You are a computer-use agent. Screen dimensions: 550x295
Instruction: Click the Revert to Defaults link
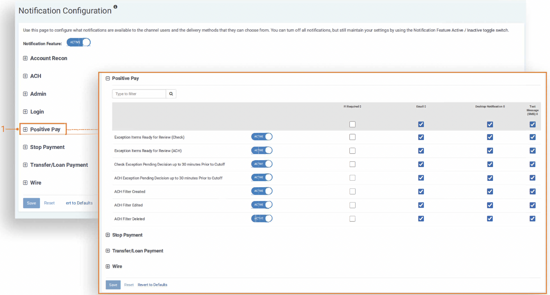click(152, 285)
